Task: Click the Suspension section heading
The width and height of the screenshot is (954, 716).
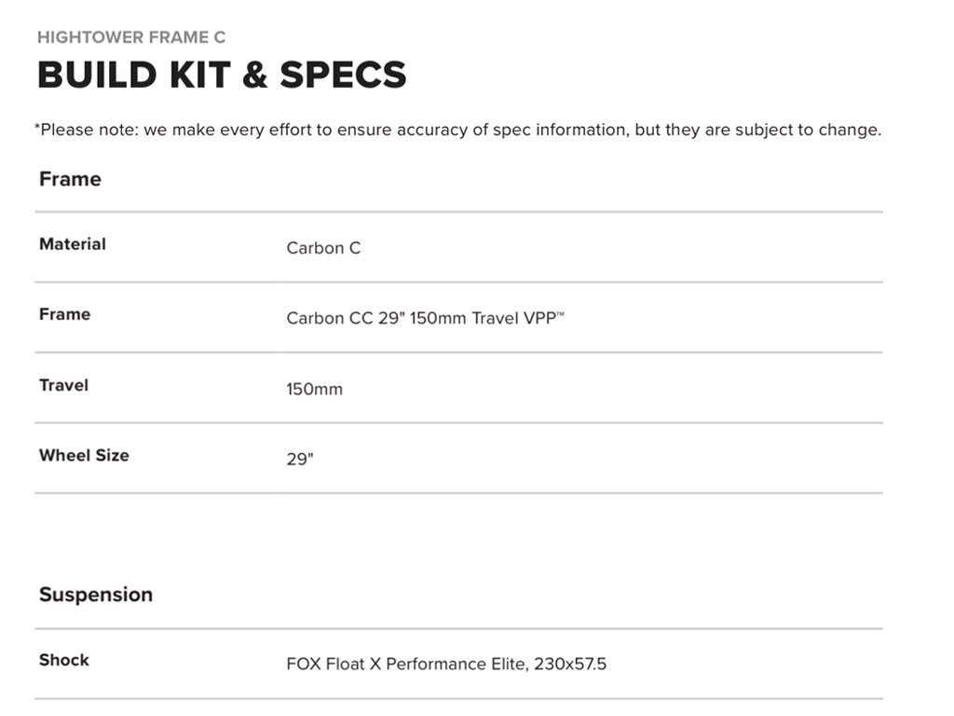Action: click(96, 595)
